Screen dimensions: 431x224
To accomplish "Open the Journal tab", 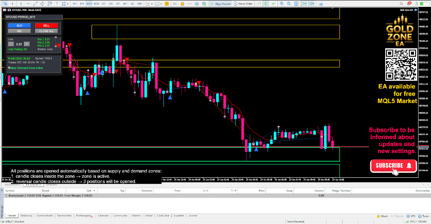I will tap(193, 216).
